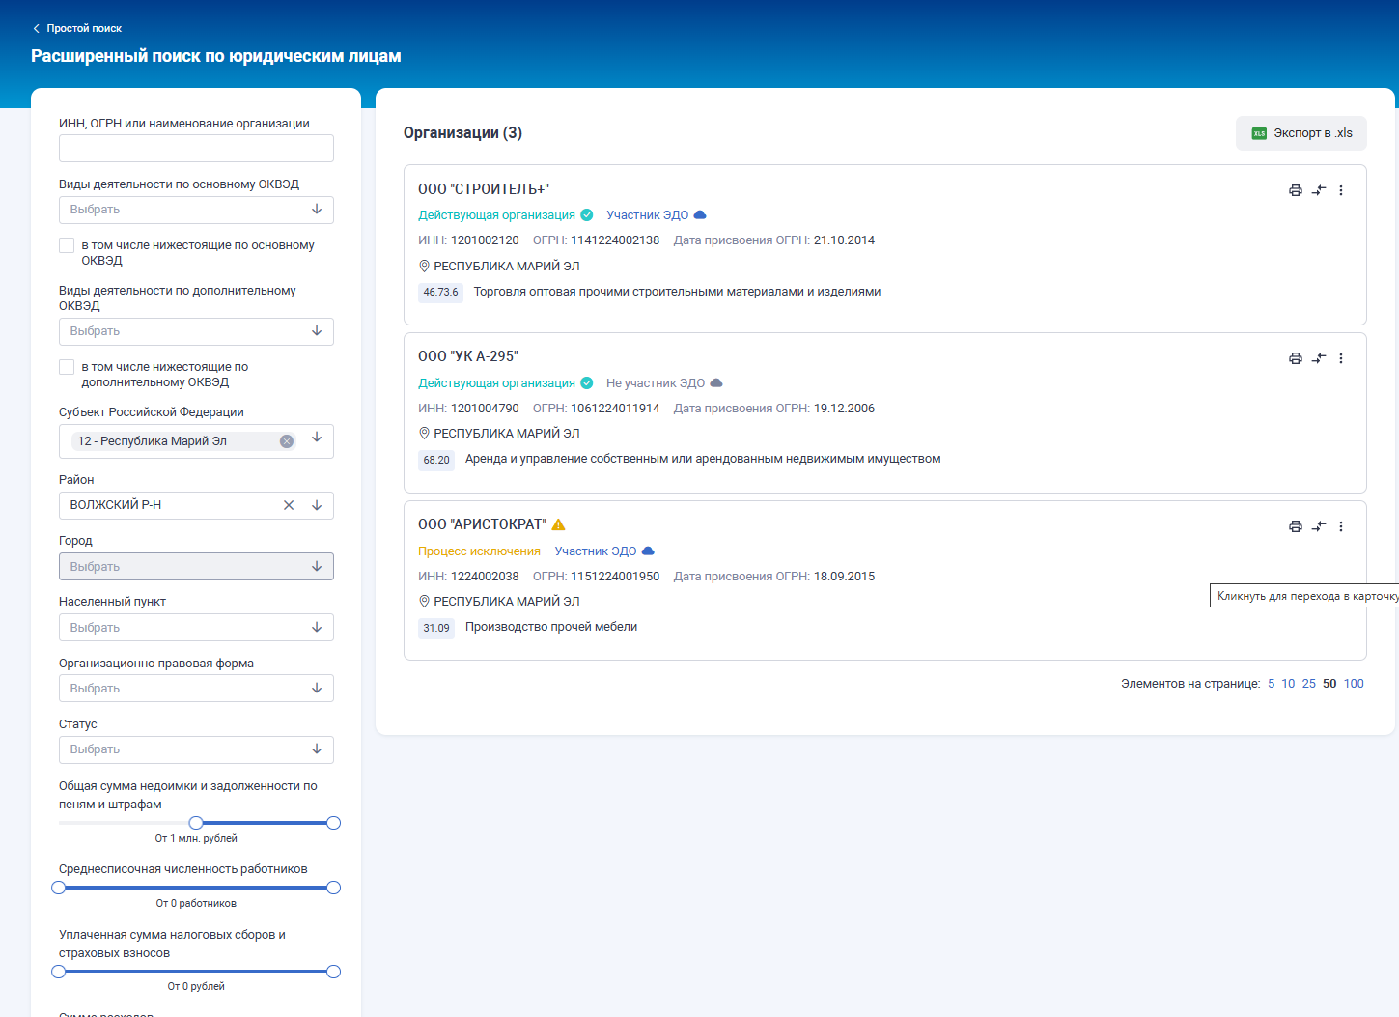Screen dimensions: 1399x1017
Task: Open three-dot menu for ООО "СТРОИТЕЛЪ+"
Action: (1340, 190)
